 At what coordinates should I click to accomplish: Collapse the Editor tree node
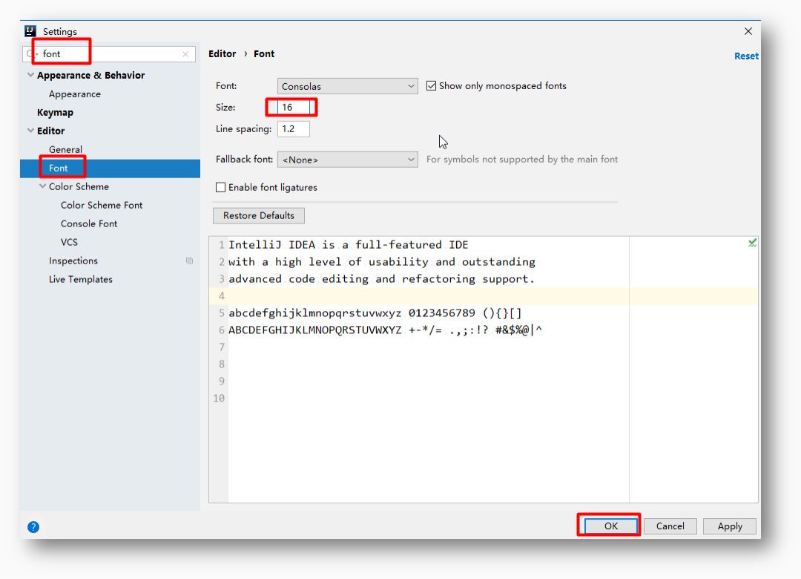click(30, 131)
